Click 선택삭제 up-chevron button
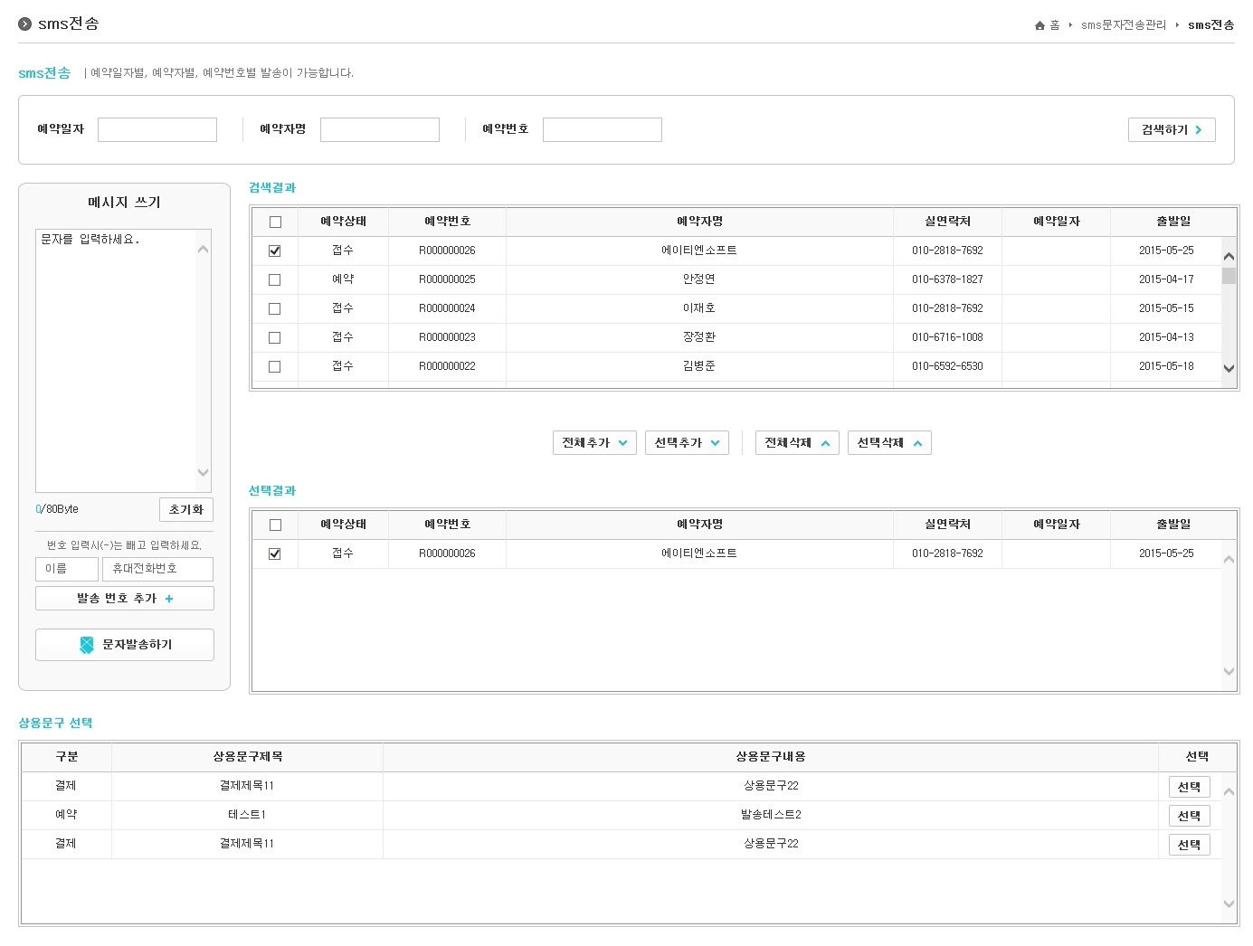 (889, 443)
